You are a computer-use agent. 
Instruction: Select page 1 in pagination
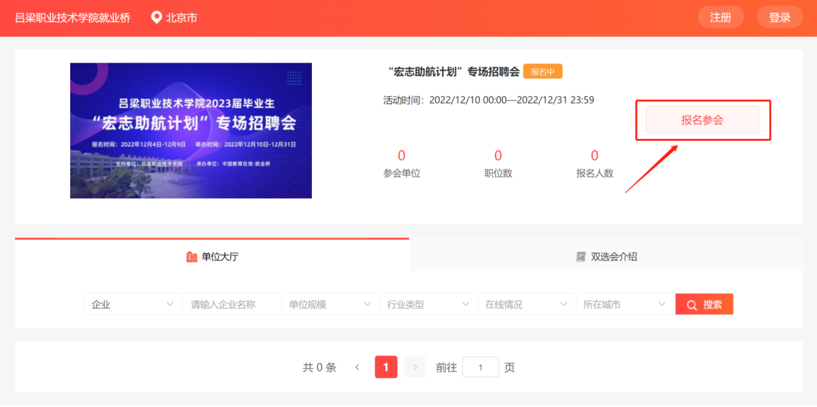tap(386, 367)
